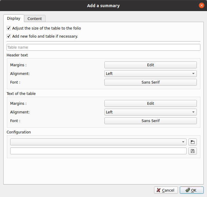Switch to the Content tab
Screen dimensions: 207x197
pyautogui.click(x=35, y=19)
